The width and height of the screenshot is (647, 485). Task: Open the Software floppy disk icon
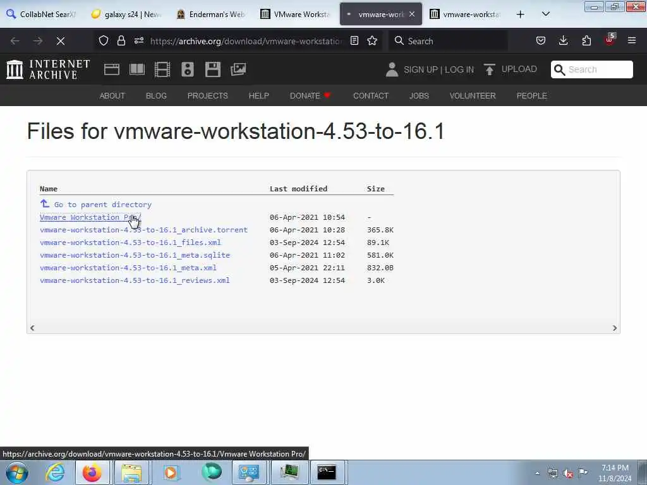pos(213,69)
